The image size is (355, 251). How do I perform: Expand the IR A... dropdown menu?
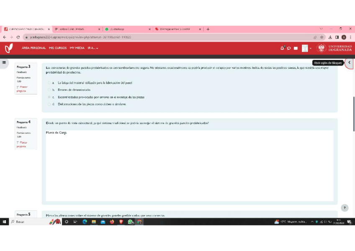93,48
